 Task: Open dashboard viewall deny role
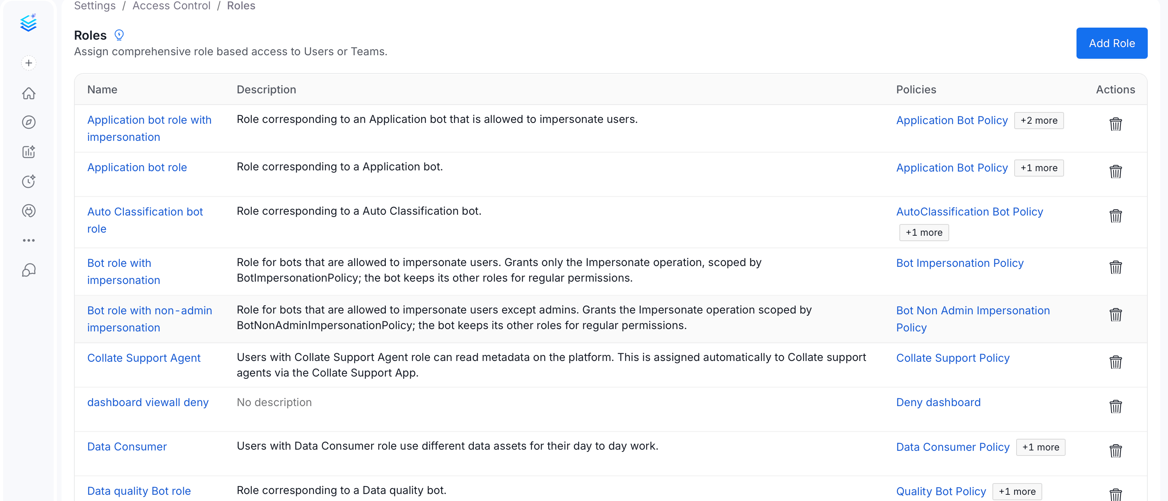tap(148, 403)
